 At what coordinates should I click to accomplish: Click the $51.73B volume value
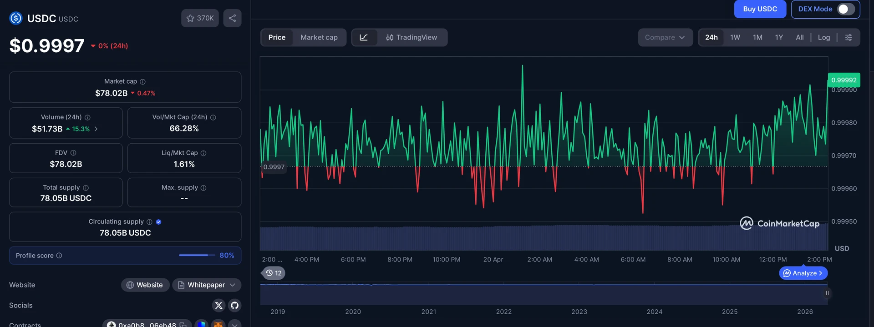pyautogui.click(x=47, y=129)
